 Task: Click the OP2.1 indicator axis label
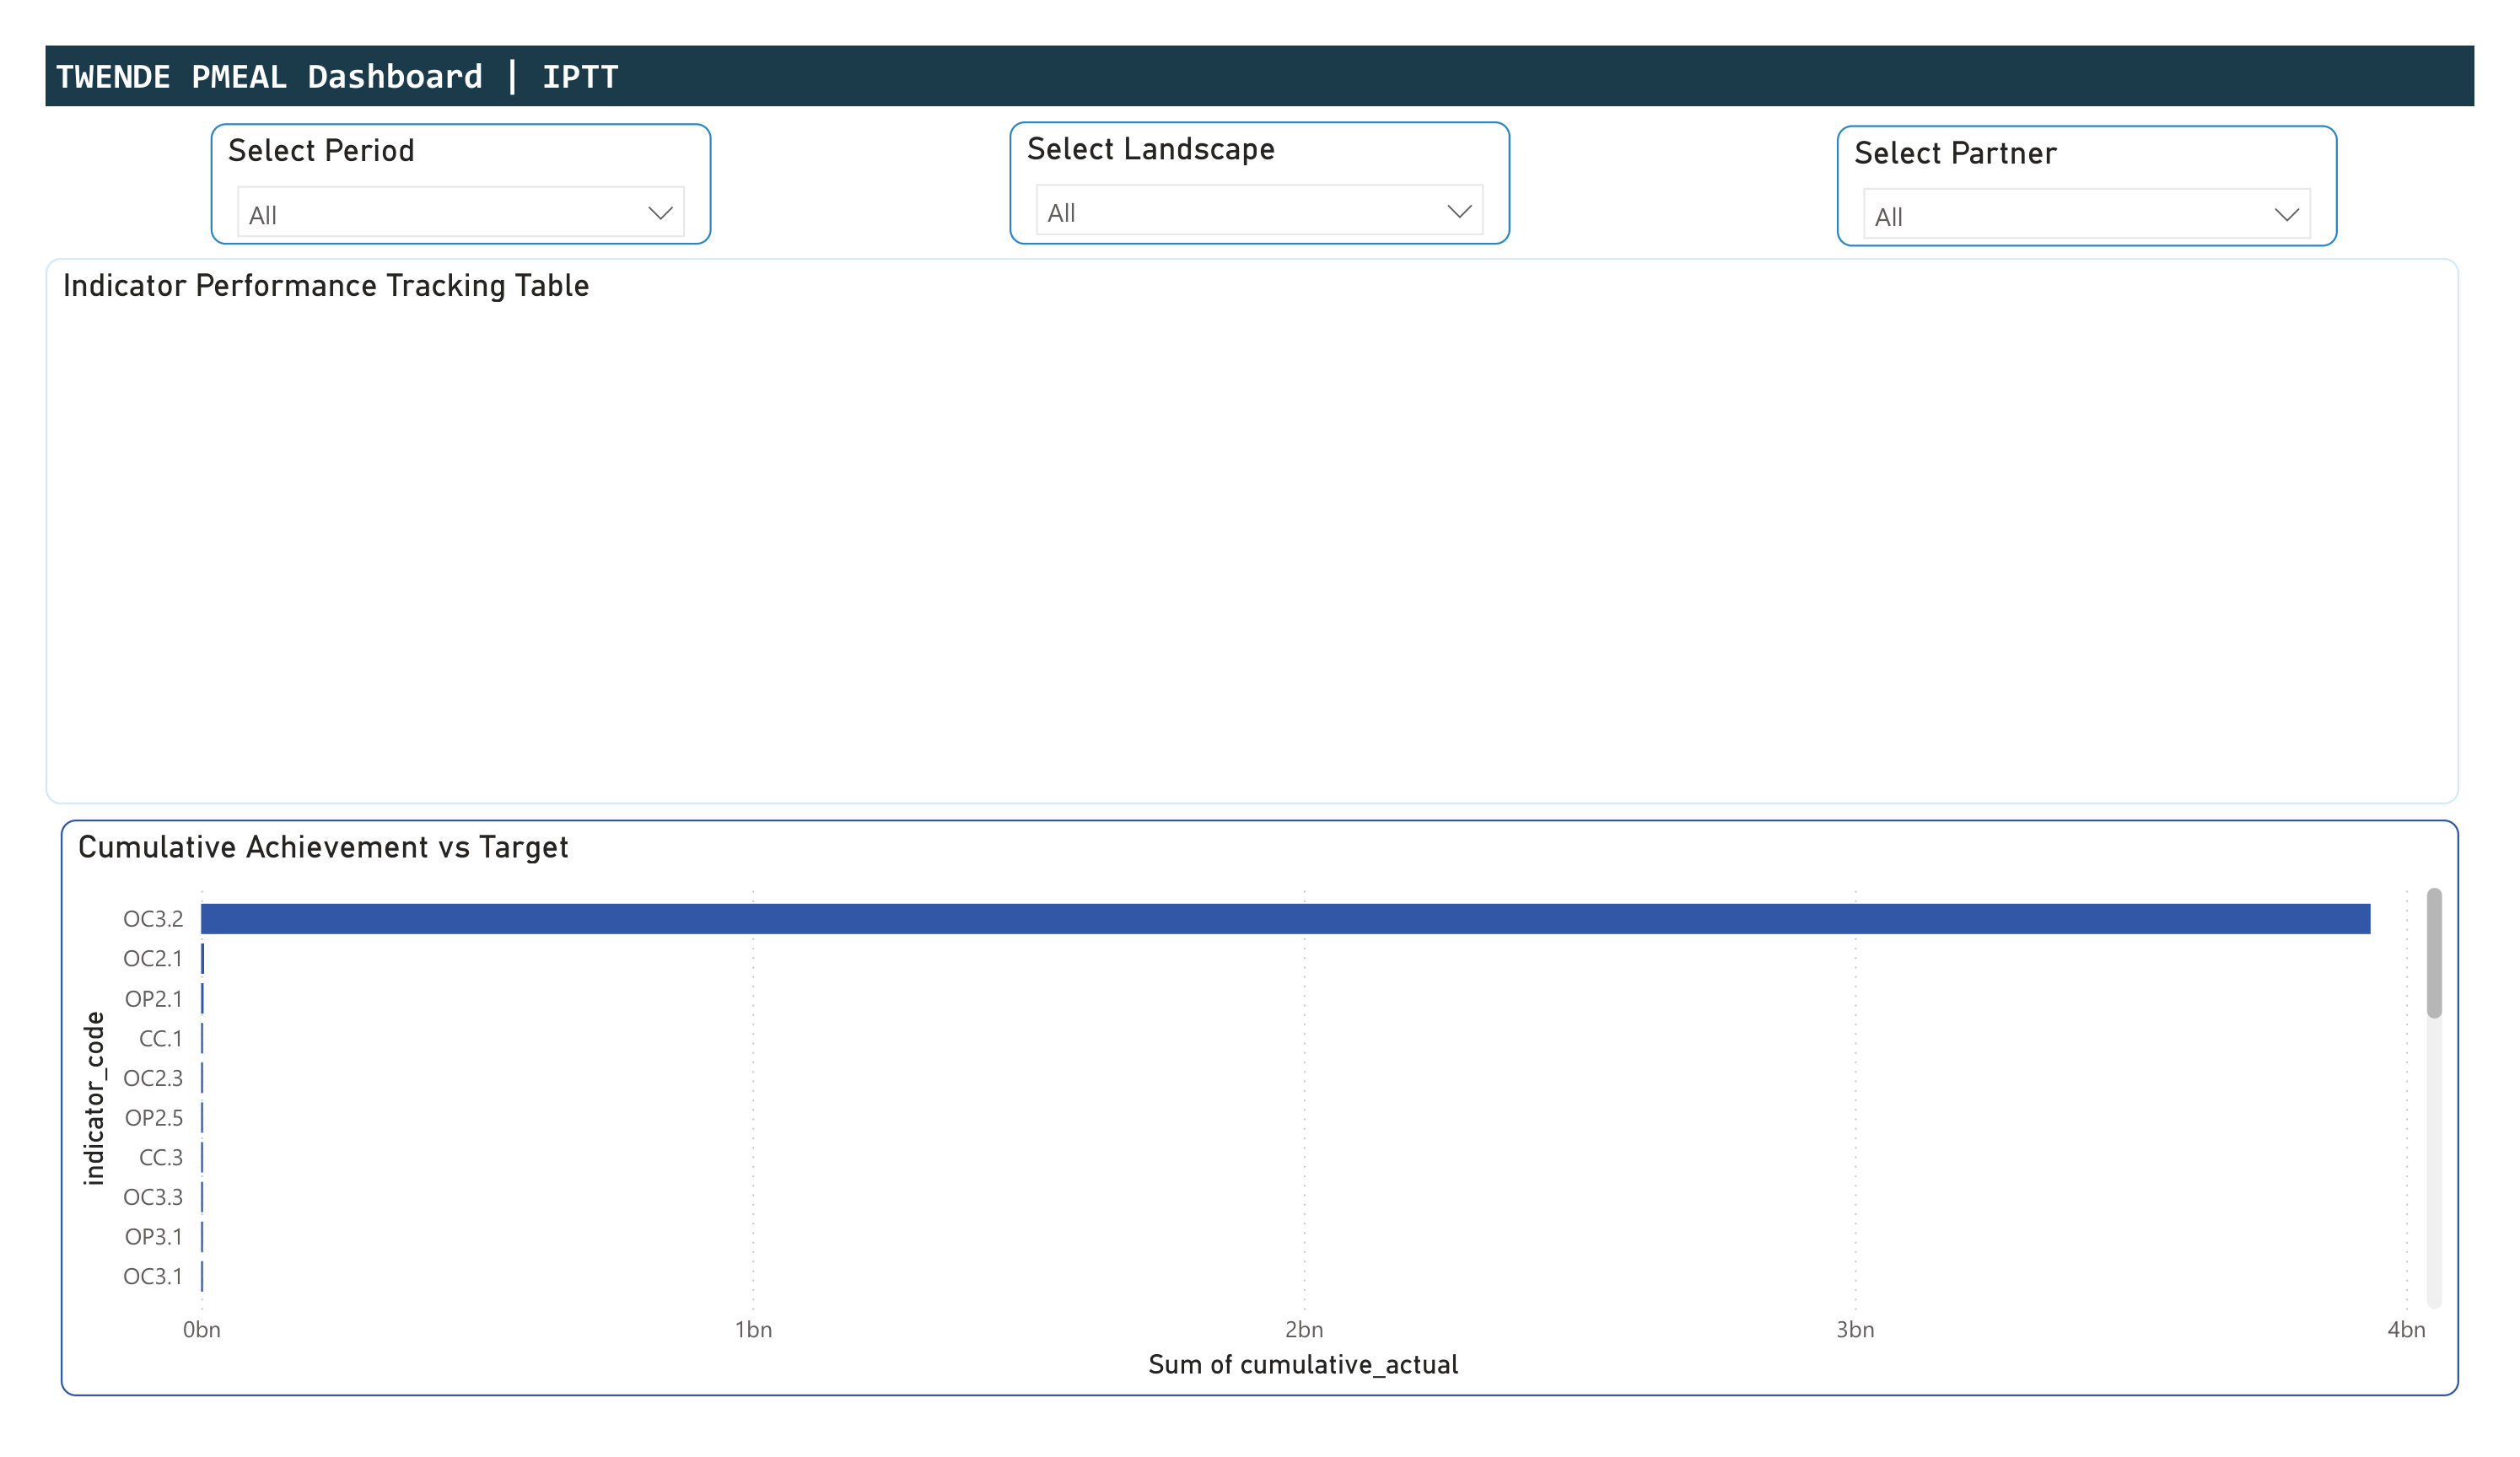click(153, 998)
